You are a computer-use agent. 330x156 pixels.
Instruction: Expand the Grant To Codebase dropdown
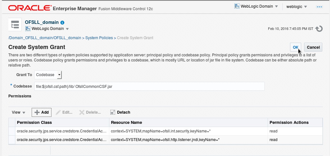(59, 74)
